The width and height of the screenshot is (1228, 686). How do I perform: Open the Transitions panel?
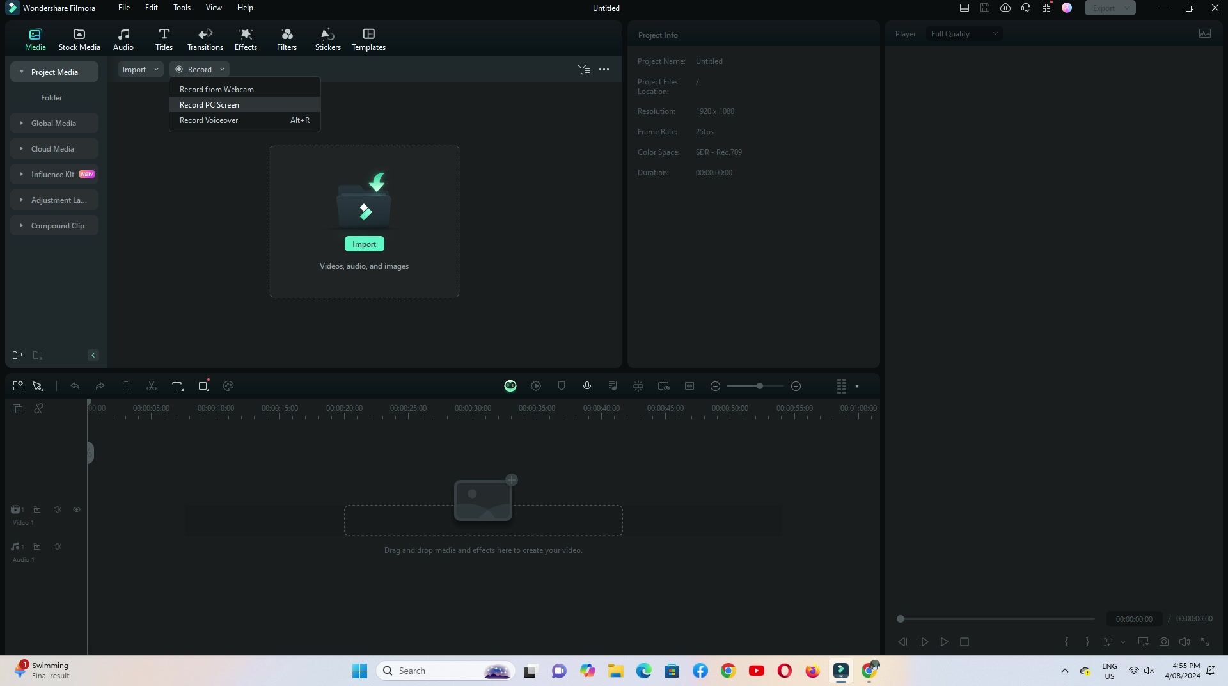pos(205,39)
